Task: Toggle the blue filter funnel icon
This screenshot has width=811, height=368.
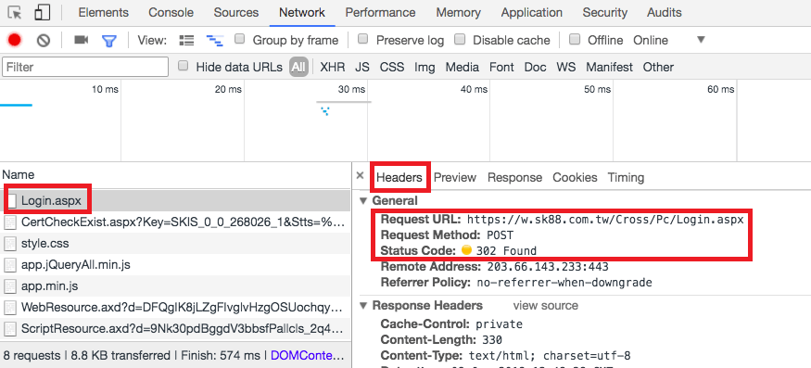Action: tap(109, 41)
